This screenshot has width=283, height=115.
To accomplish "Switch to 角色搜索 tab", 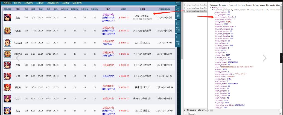I will click(8, 3).
